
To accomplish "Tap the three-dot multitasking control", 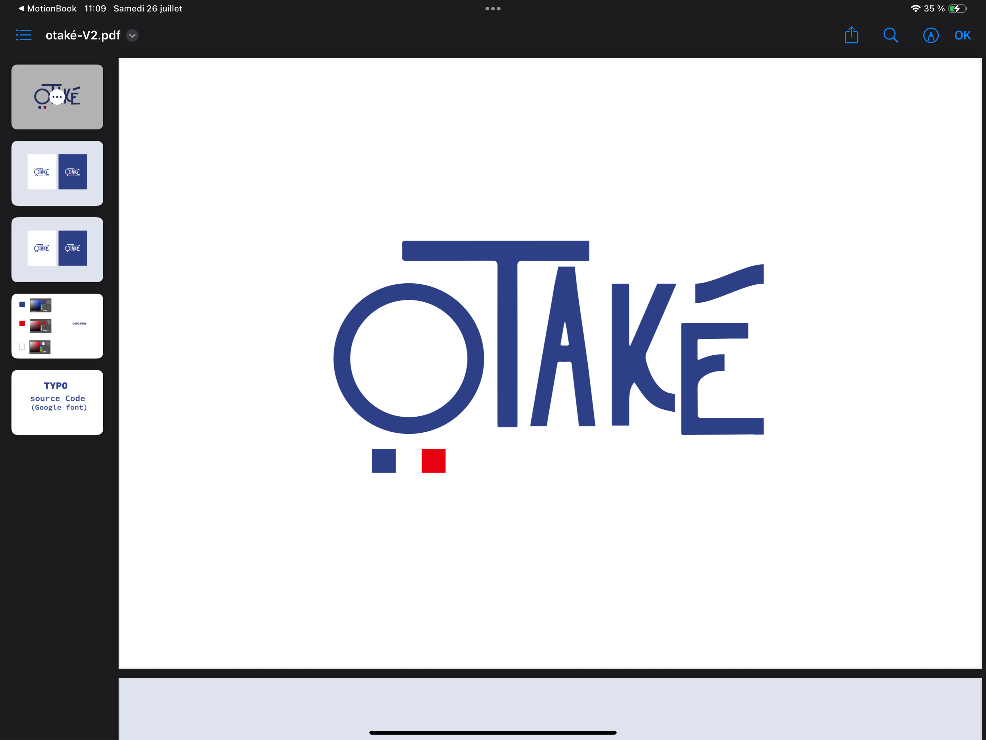I will 493,9.
